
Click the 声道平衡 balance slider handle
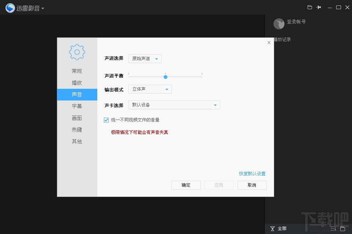pyautogui.click(x=165, y=77)
